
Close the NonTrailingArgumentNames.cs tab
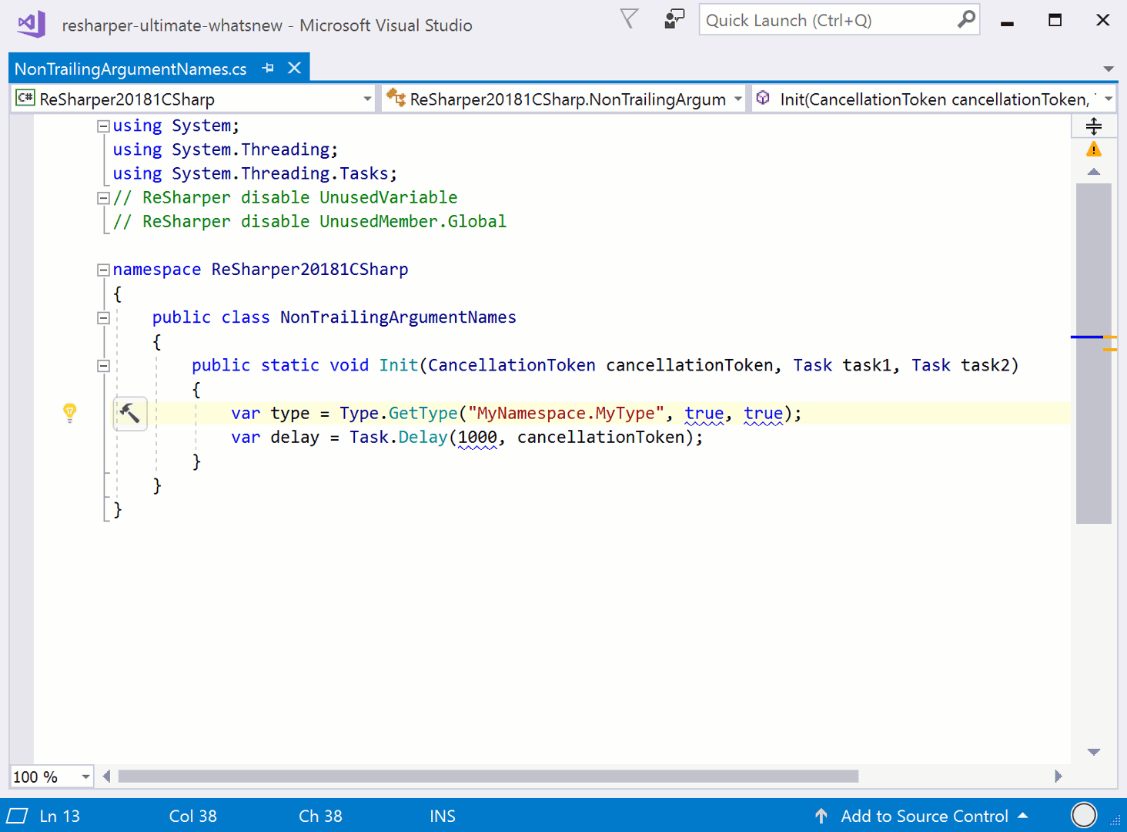(x=294, y=69)
